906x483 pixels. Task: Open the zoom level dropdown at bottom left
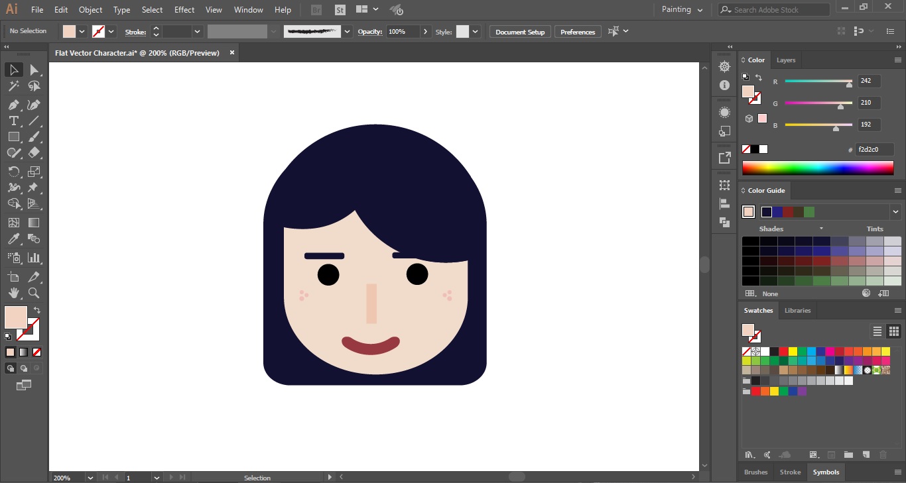click(x=89, y=477)
